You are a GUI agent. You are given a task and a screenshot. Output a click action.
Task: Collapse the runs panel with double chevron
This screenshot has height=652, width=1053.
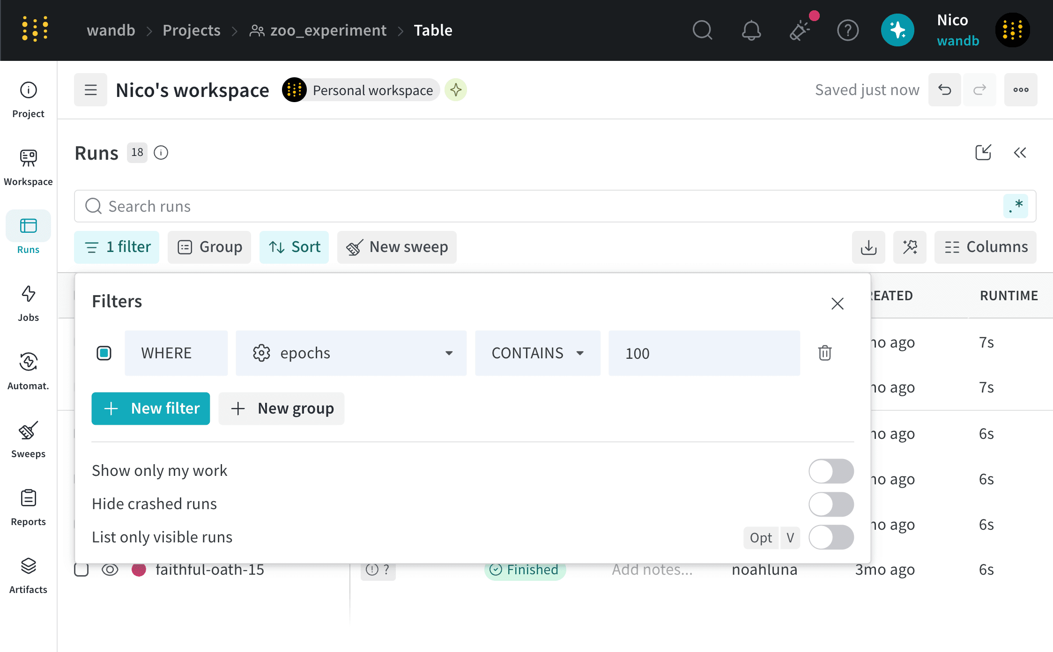[1020, 153]
